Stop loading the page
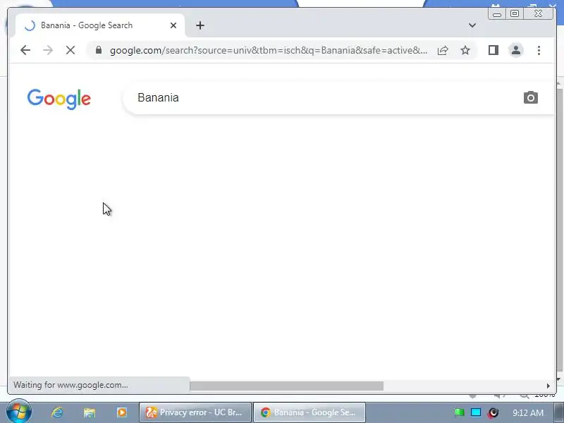This screenshot has width=564, height=423. click(70, 50)
